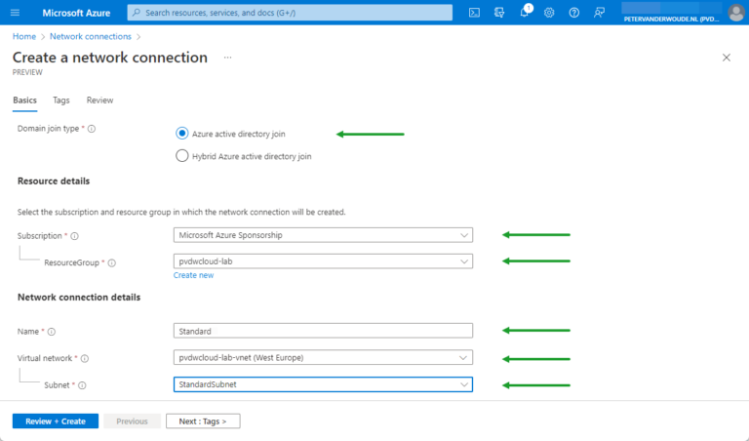
Task: Select Azure active directory join option
Action: (182, 134)
